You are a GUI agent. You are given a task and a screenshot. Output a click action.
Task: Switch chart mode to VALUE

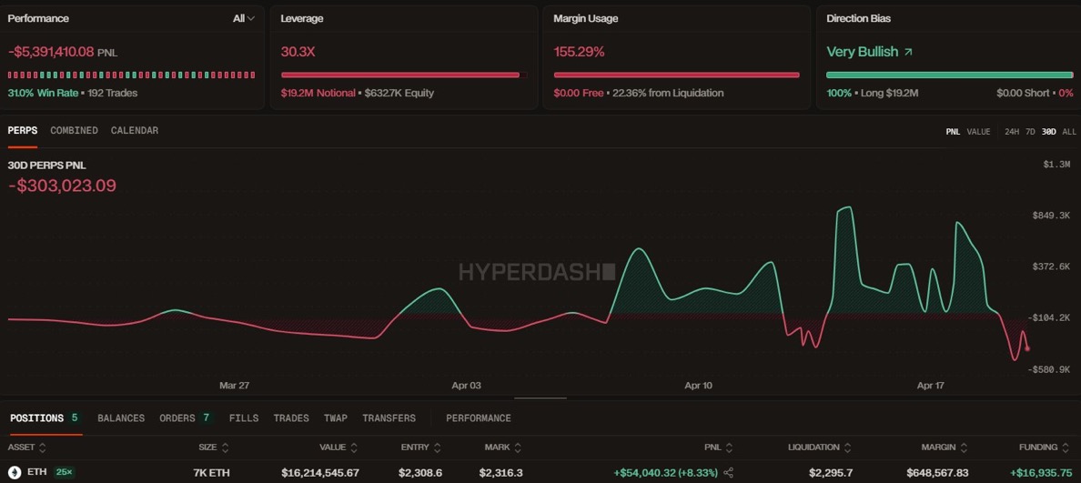click(978, 132)
